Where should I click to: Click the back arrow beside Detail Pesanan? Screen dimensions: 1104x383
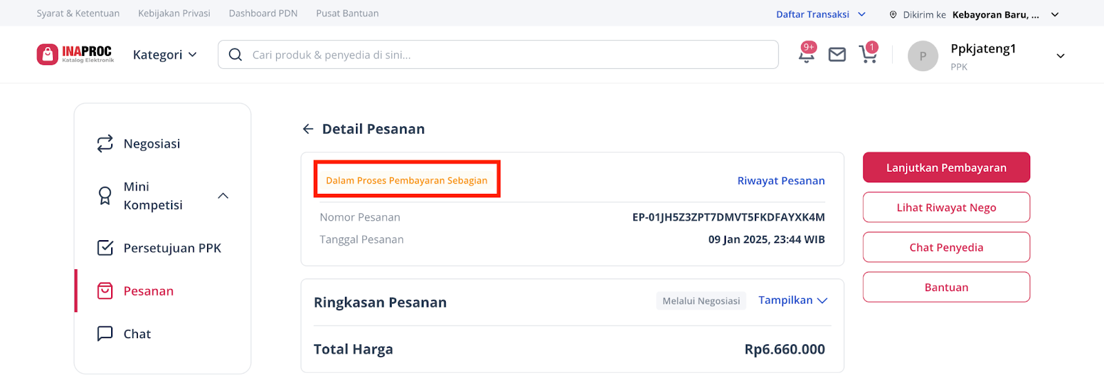click(308, 129)
